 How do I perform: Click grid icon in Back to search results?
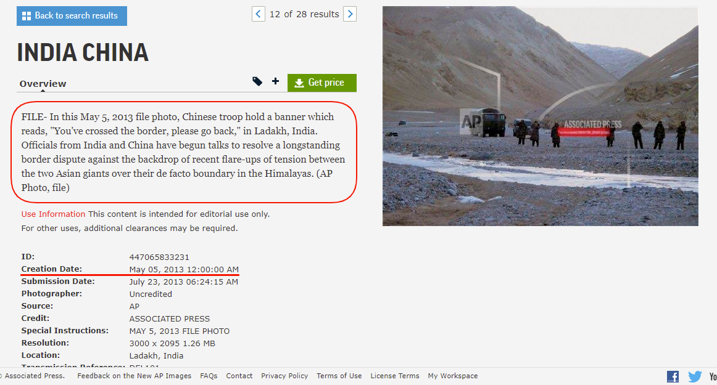(27, 16)
